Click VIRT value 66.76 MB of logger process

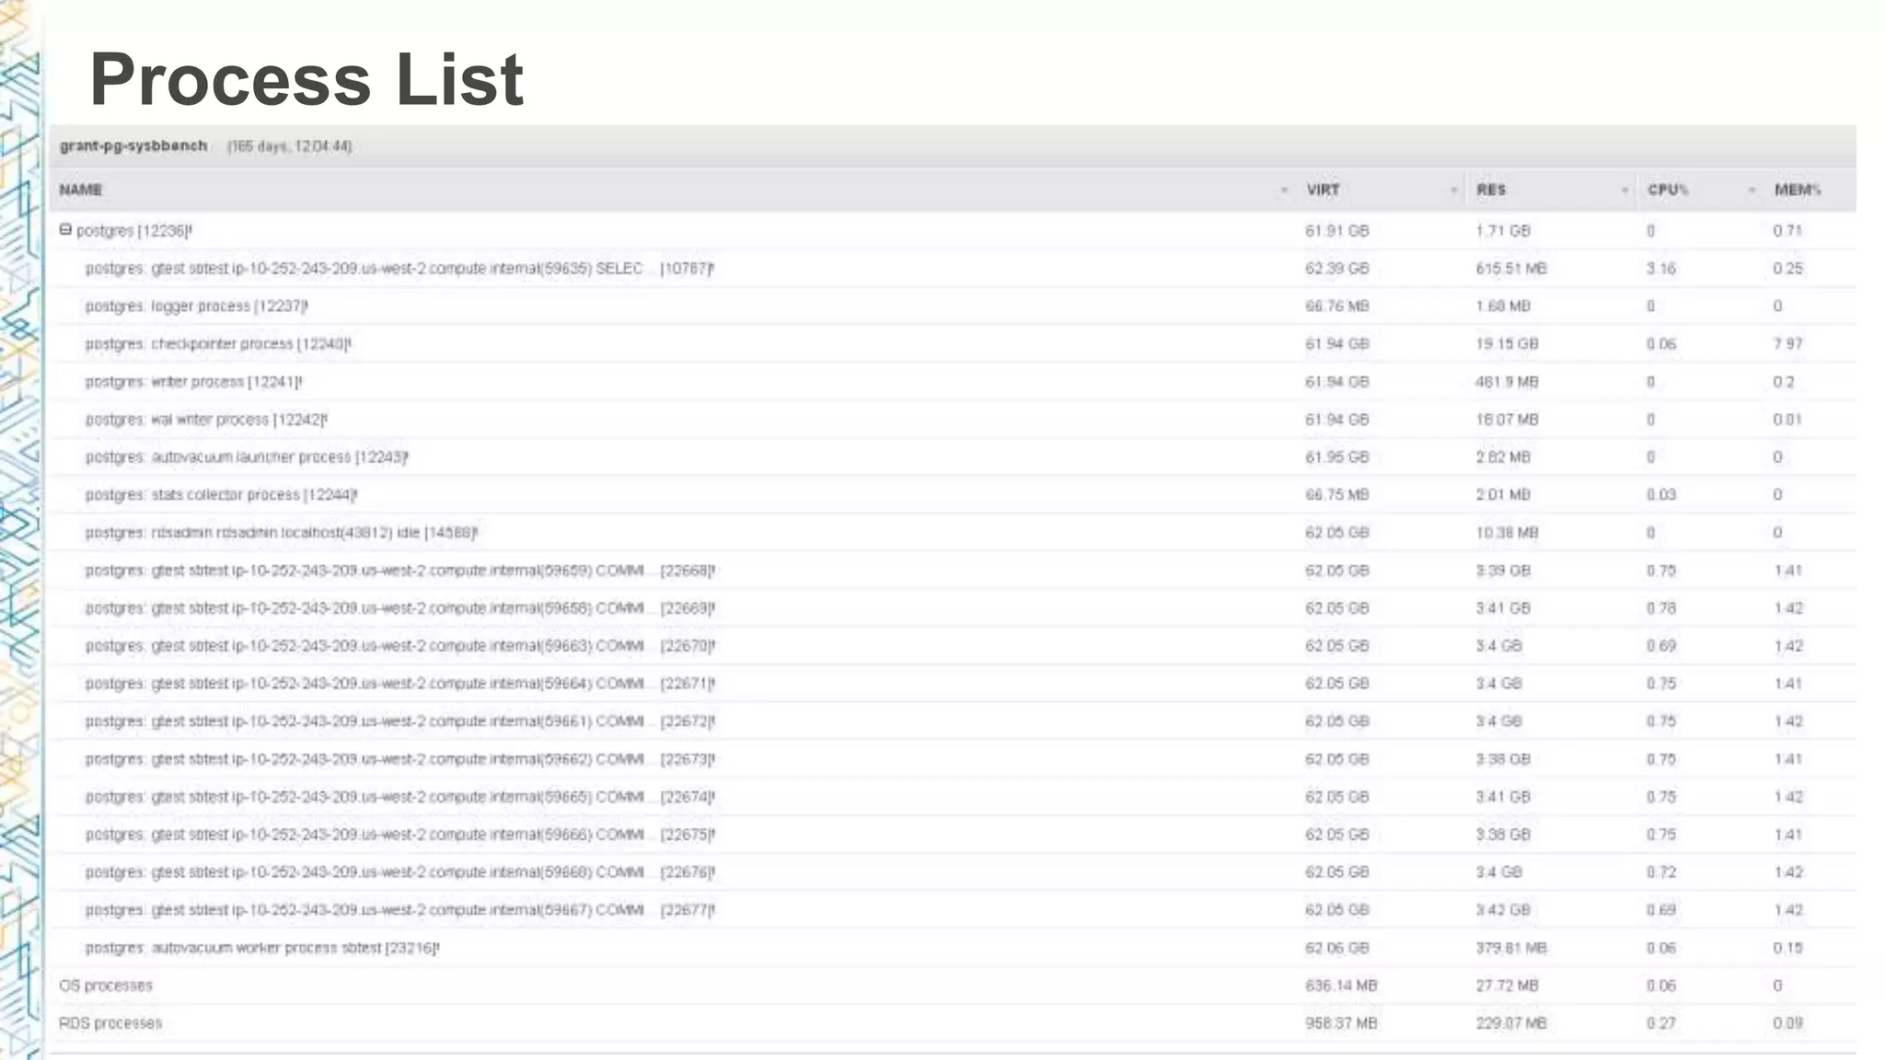(x=1336, y=306)
